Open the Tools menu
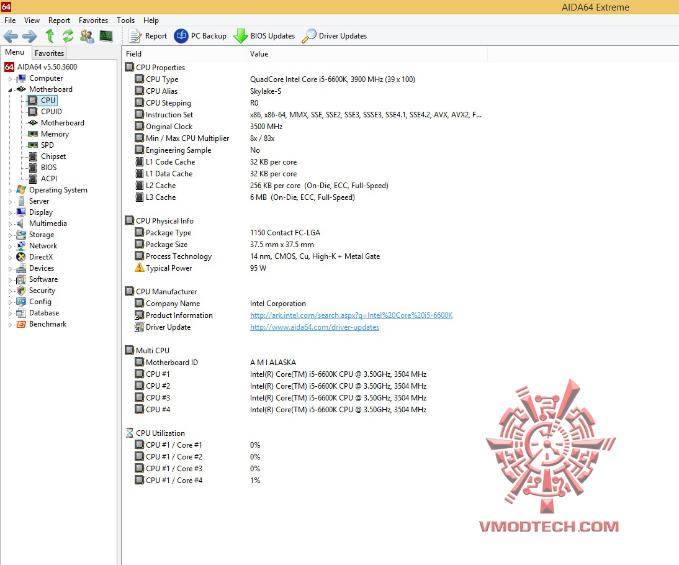Screen dimensions: 679x565 125,20
